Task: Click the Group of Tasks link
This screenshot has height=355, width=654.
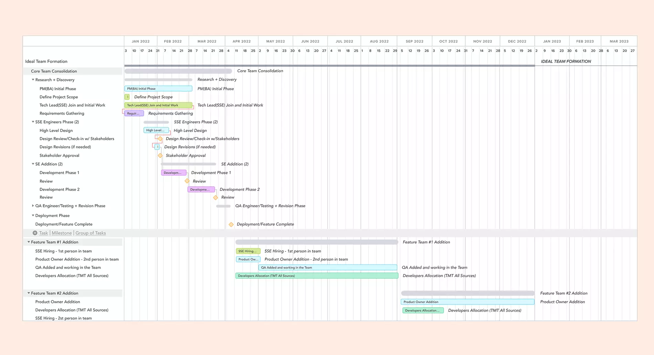Action: pyautogui.click(x=90, y=233)
